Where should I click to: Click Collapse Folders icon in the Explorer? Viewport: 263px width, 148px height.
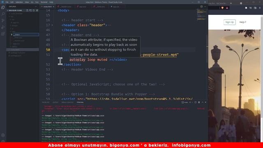[37, 10]
